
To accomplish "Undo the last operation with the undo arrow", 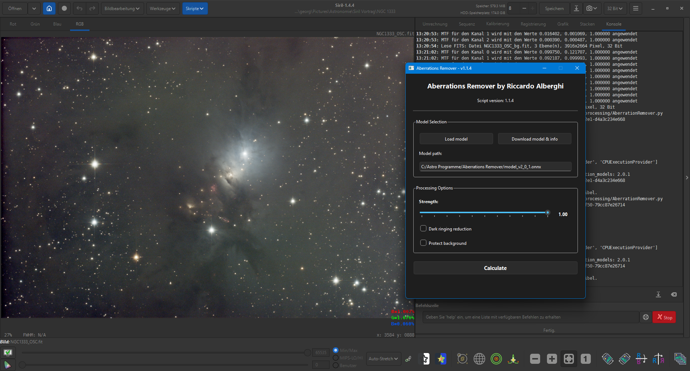I will pos(79,8).
